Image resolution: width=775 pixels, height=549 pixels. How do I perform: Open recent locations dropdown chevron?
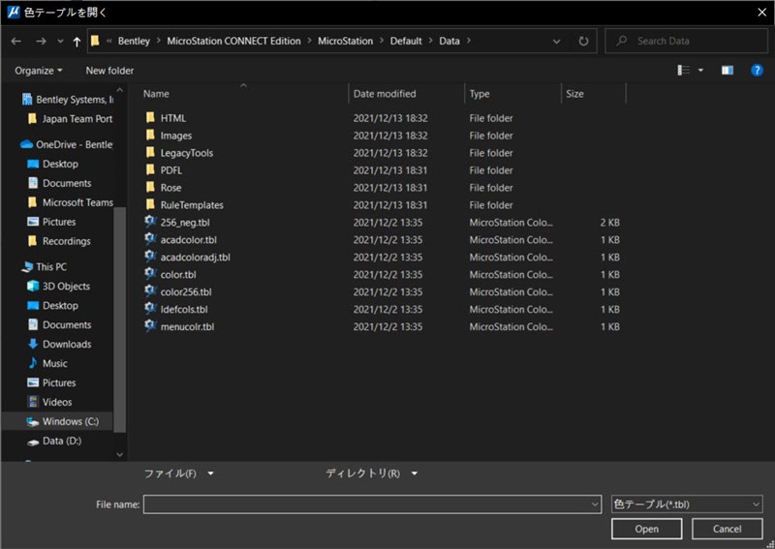pos(60,41)
